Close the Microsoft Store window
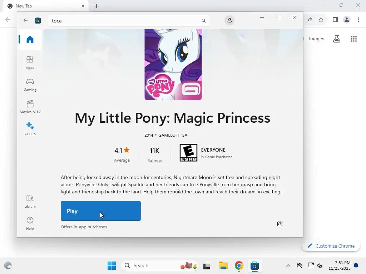366x274 pixels. point(295,17)
